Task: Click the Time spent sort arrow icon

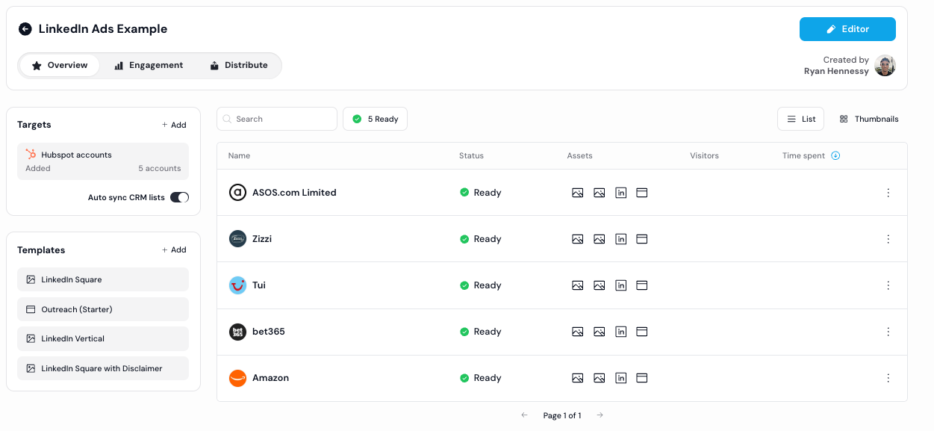Action: tap(835, 156)
